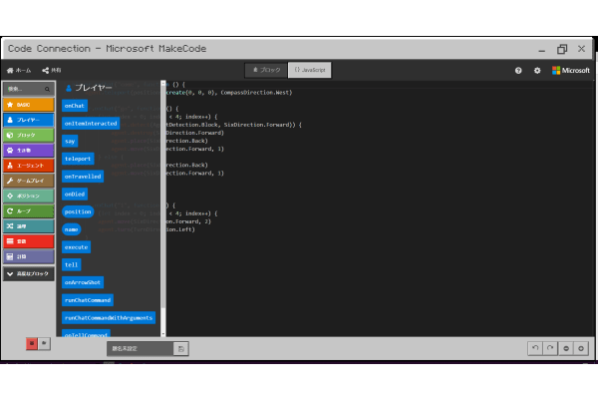Screen dimensions: 598x399
Task: Select the runChatCommand block
Action: pos(88,300)
